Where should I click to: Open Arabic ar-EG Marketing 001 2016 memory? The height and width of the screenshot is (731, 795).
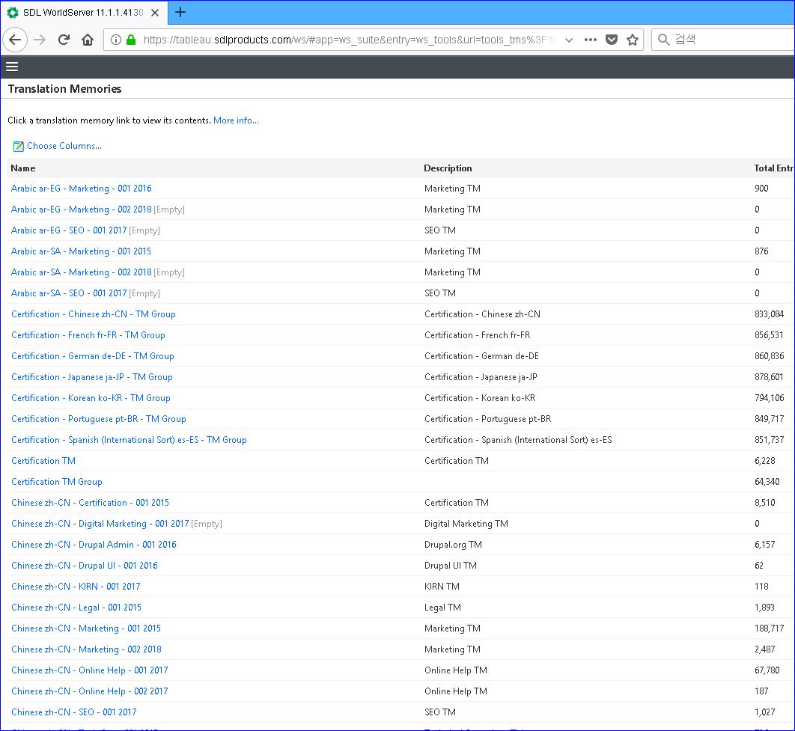coord(81,189)
